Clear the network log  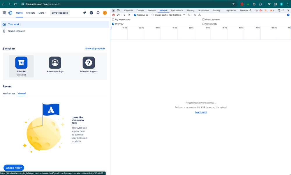(x=118, y=15)
